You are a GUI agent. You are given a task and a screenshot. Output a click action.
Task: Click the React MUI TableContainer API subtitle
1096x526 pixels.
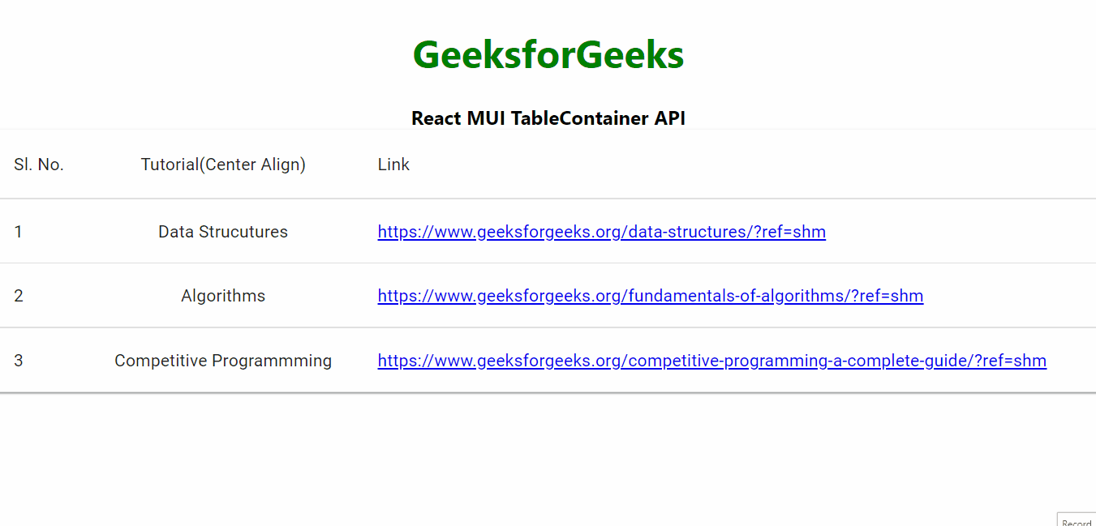click(548, 118)
